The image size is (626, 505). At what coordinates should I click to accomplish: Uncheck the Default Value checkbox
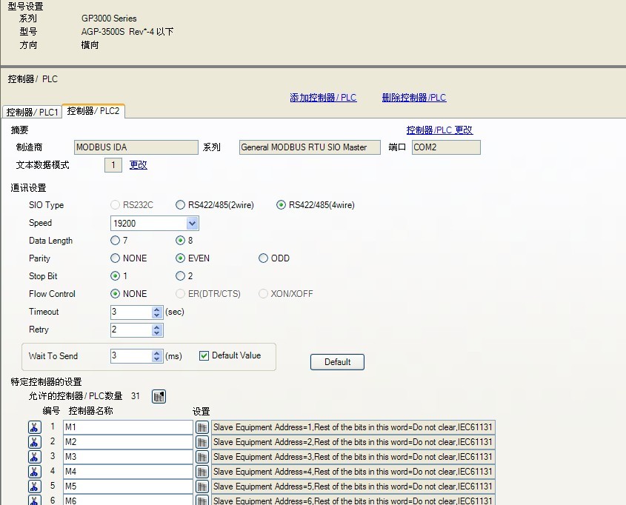coord(204,355)
